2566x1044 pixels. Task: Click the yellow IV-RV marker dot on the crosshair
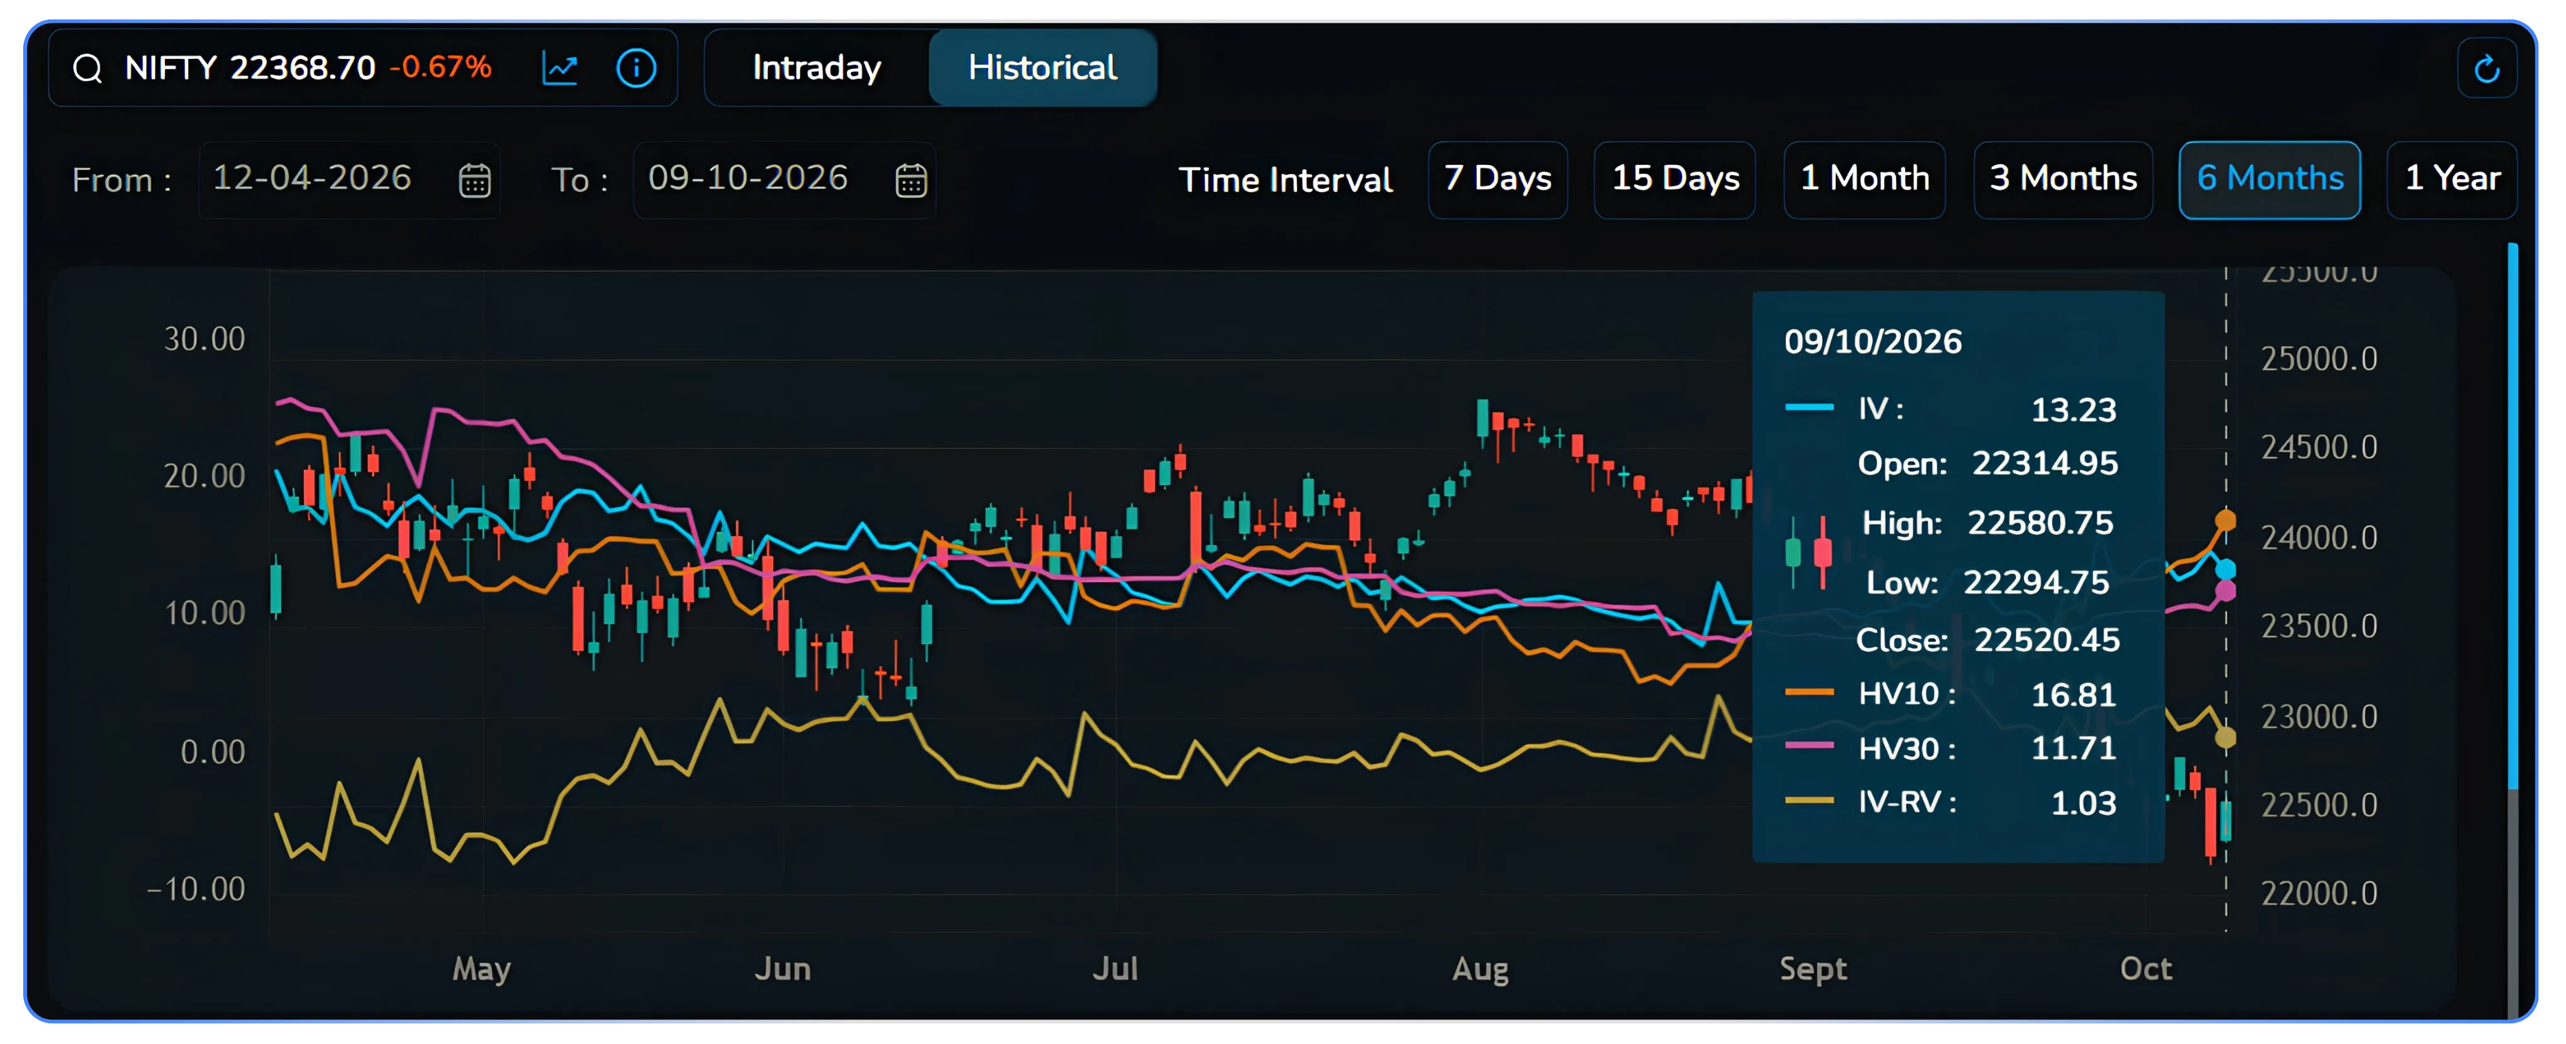2225,737
